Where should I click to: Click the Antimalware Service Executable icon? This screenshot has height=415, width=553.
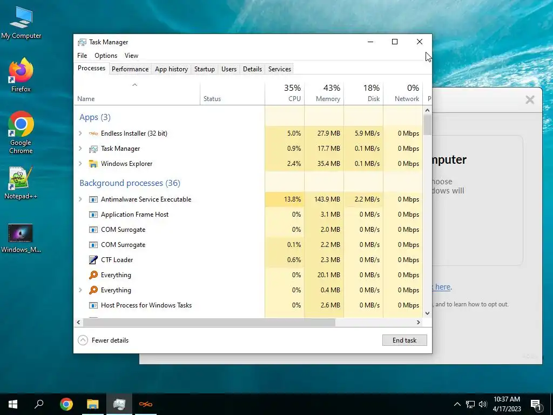click(x=93, y=199)
